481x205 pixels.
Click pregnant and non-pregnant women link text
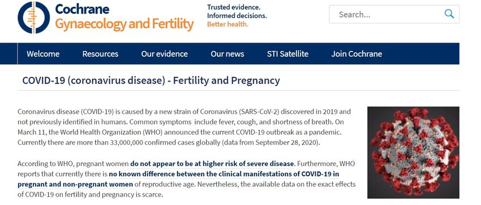point(75,185)
